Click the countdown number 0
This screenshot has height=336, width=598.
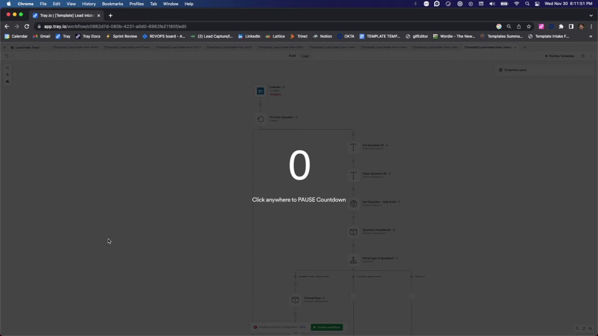point(299,166)
